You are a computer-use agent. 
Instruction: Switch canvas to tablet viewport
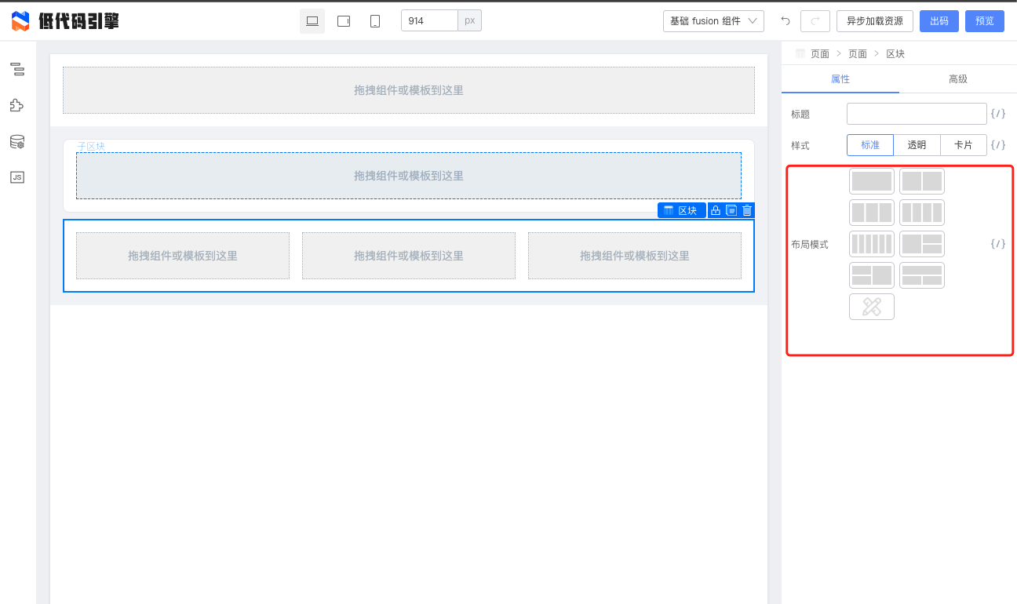(x=343, y=21)
